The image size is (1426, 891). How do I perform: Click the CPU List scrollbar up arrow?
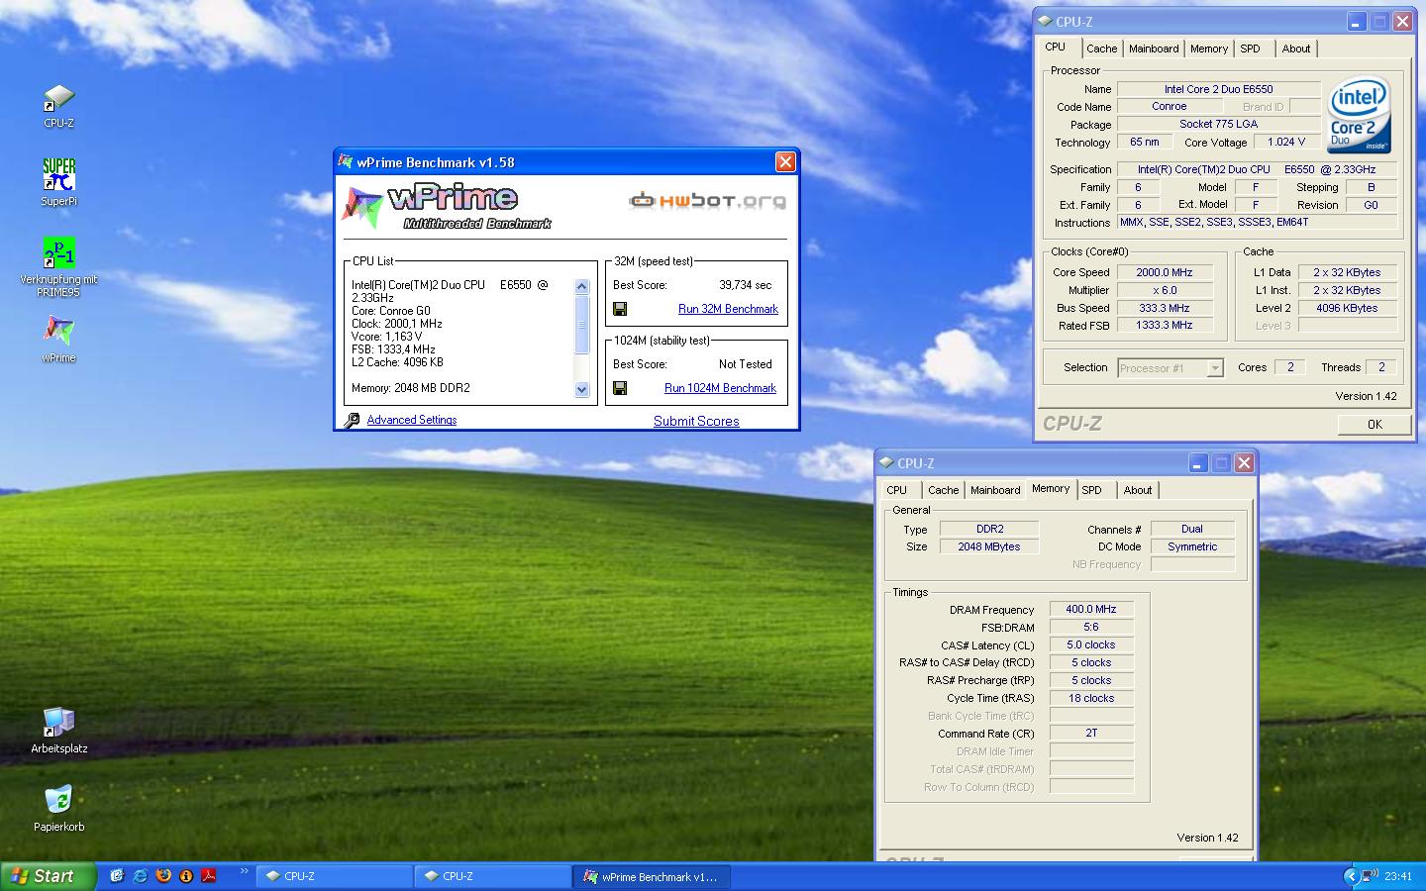(581, 286)
